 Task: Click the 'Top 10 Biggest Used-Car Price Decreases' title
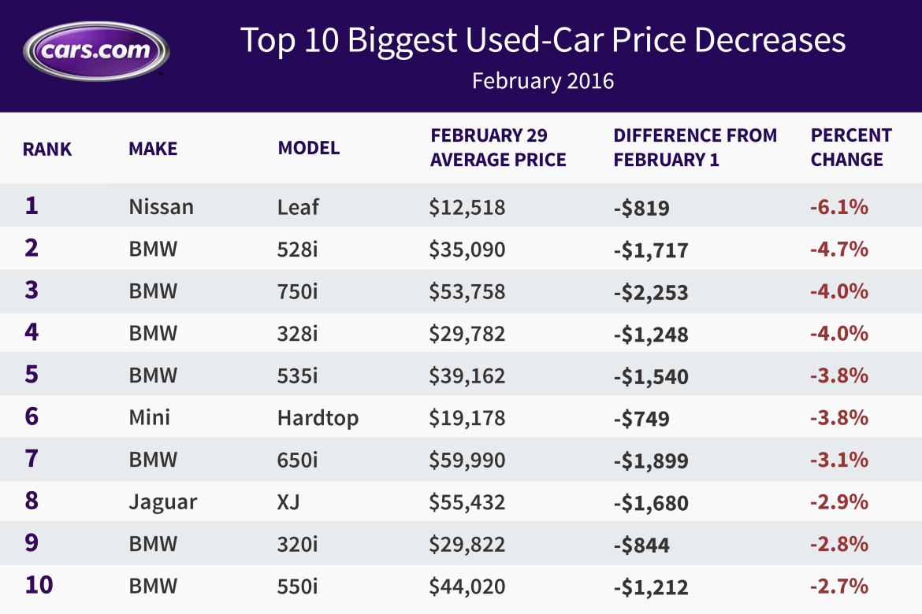point(543,41)
